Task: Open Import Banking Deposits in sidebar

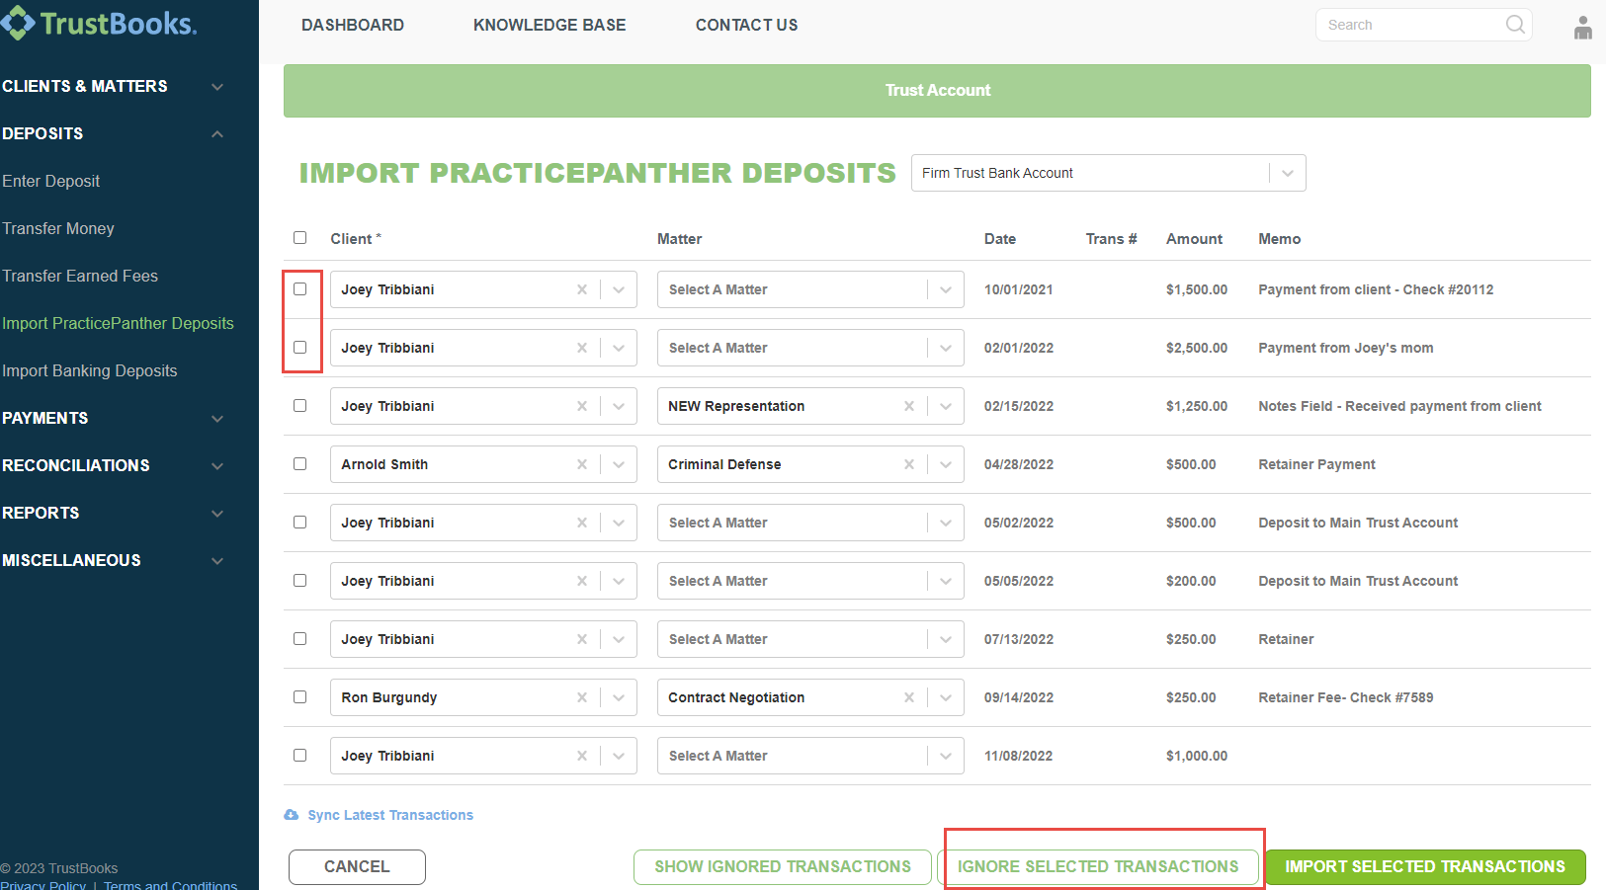Action: coord(90,370)
